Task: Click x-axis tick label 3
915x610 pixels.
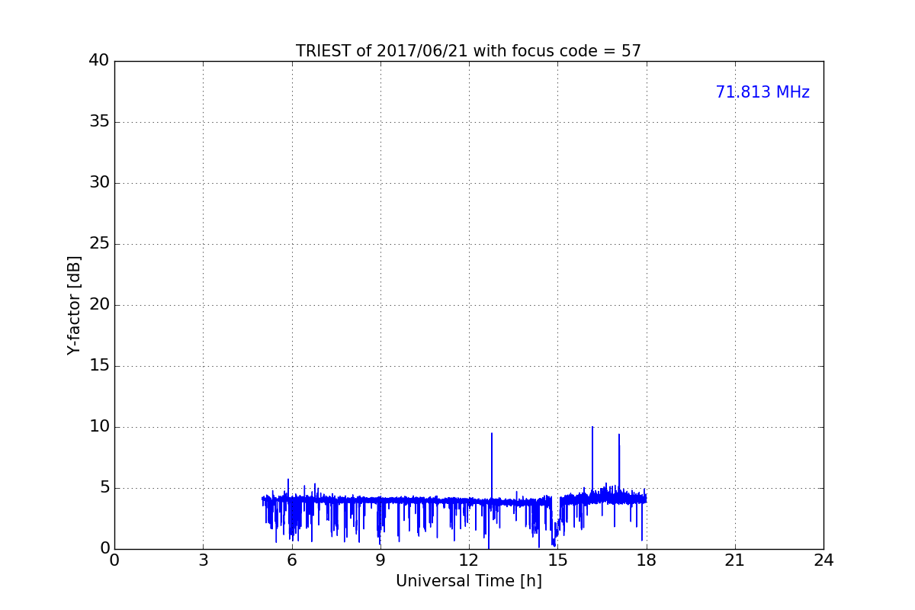Action: point(203,560)
